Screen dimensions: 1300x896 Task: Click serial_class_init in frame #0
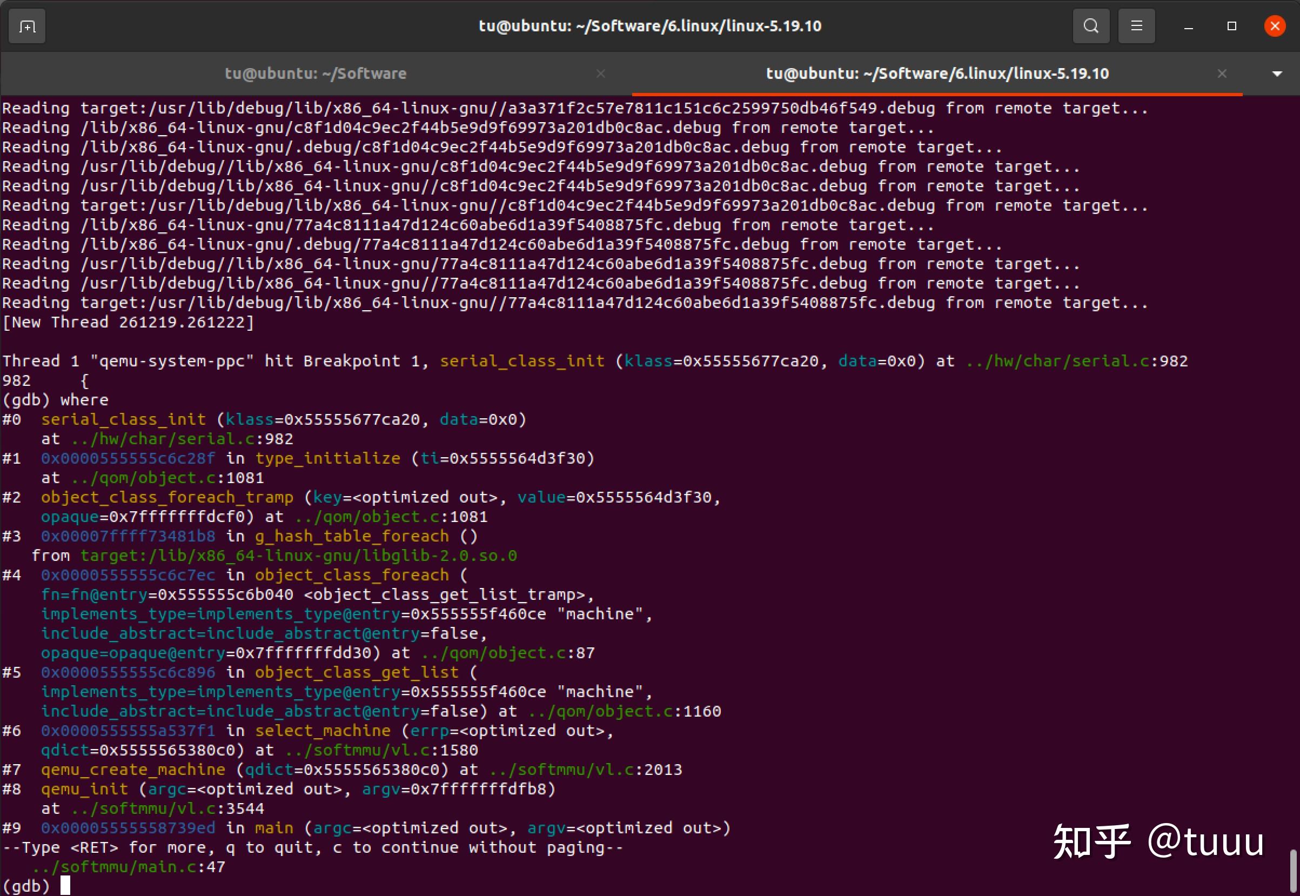(124, 419)
